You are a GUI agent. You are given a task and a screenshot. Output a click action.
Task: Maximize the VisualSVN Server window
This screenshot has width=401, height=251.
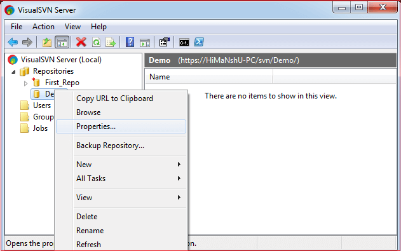[x=359, y=8]
